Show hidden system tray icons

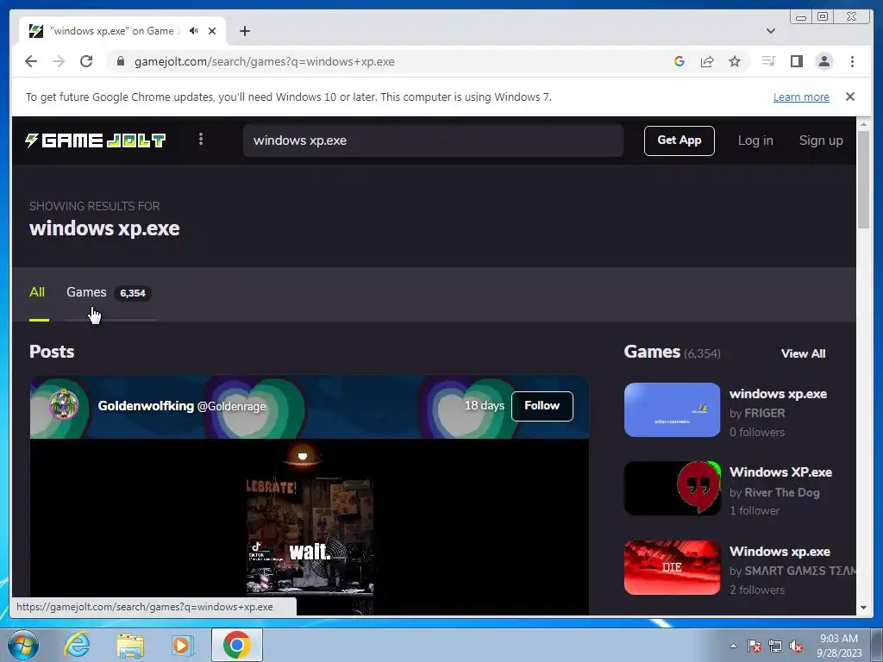733,646
